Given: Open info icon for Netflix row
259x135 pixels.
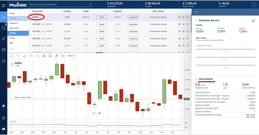Looking at the screenshot, I should (188, 17).
